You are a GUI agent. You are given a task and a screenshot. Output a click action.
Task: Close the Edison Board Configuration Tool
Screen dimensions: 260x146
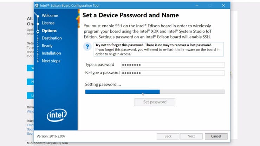point(223,5)
